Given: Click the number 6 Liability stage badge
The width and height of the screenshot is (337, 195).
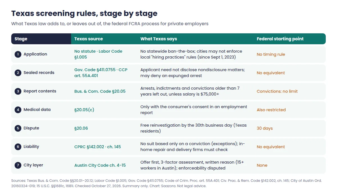Looking at the screenshot, I should 18,147.
